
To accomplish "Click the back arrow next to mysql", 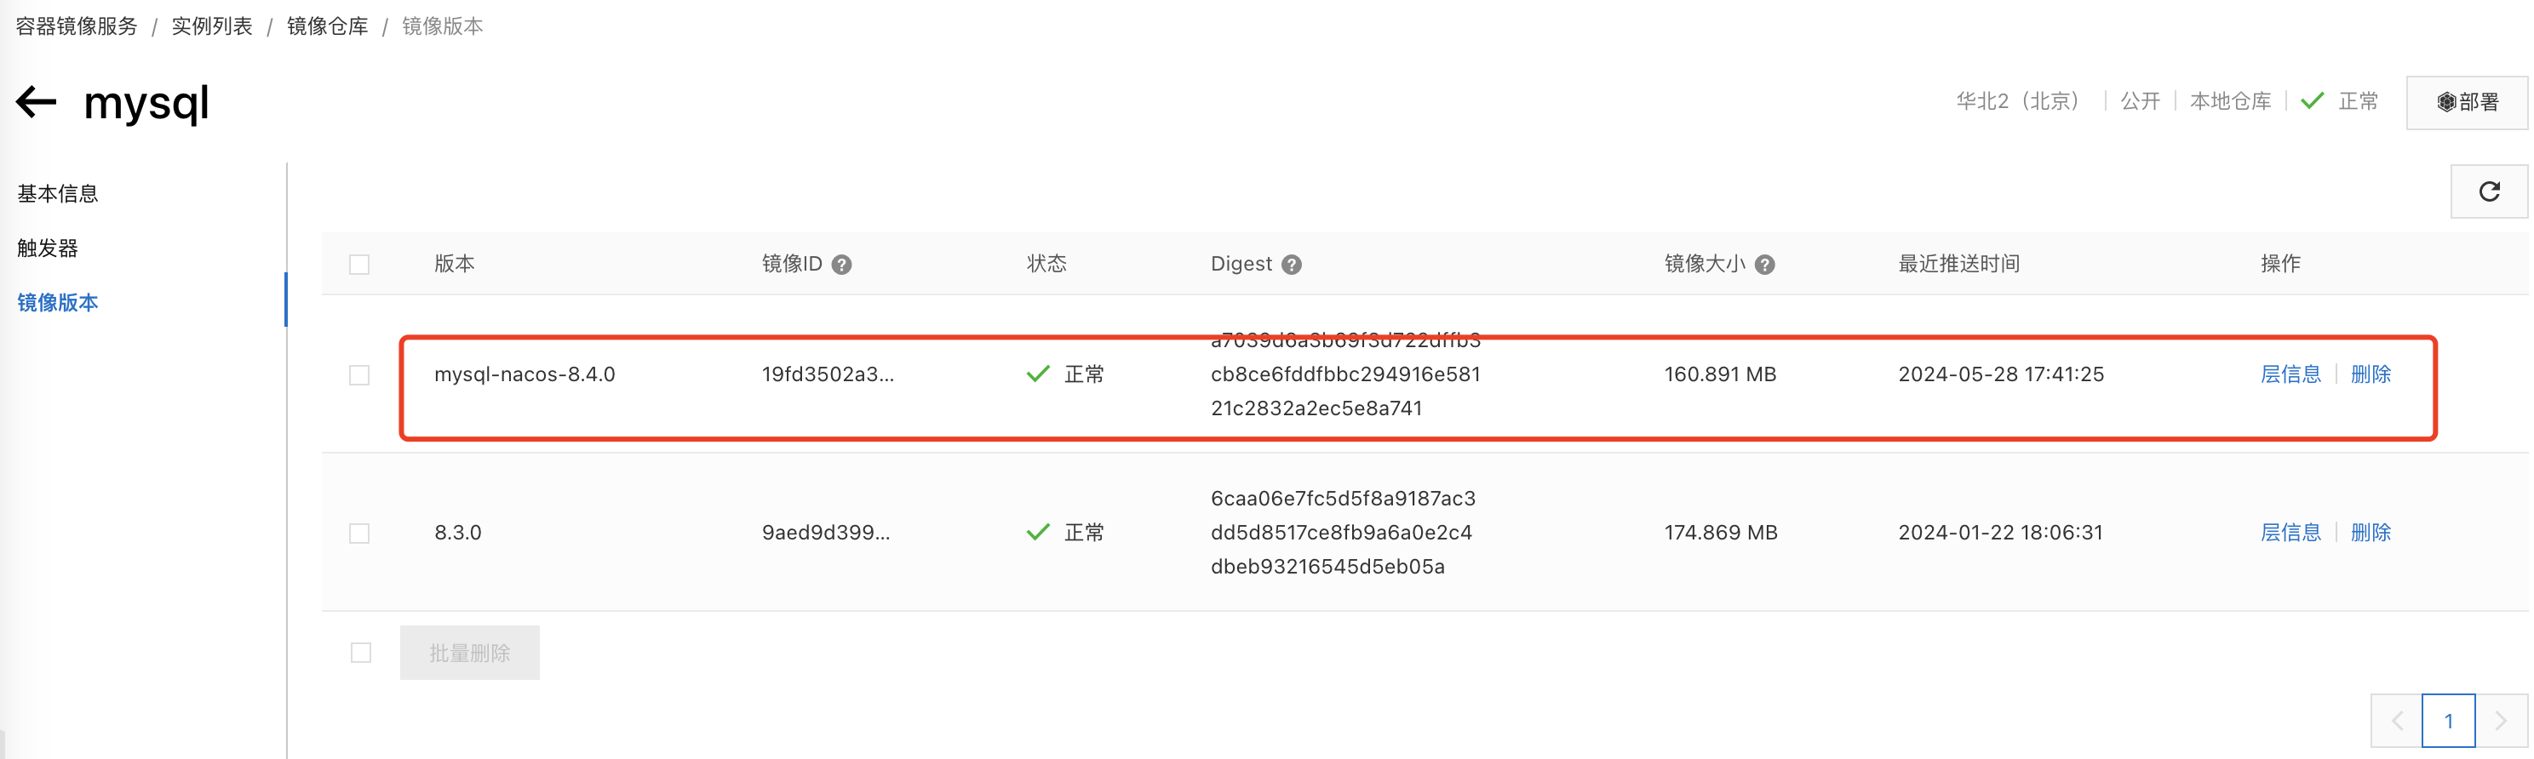I will 37,101.
